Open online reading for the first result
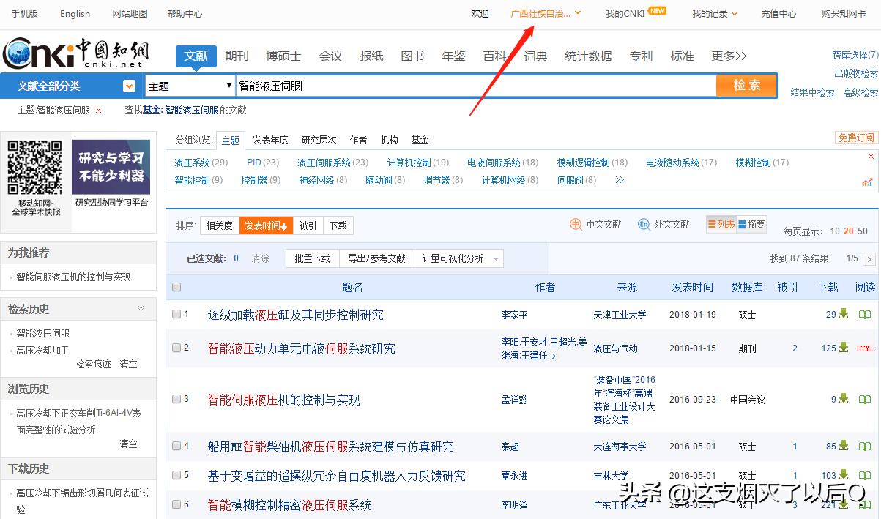This screenshot has width=881, height=519. [865, 313]
